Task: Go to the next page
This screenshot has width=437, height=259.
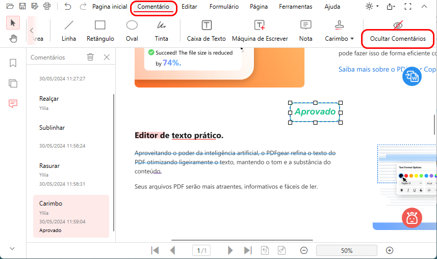Action: 230,250
